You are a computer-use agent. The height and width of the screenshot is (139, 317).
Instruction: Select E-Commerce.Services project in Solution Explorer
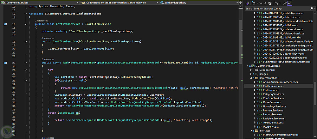coord(268,66)
